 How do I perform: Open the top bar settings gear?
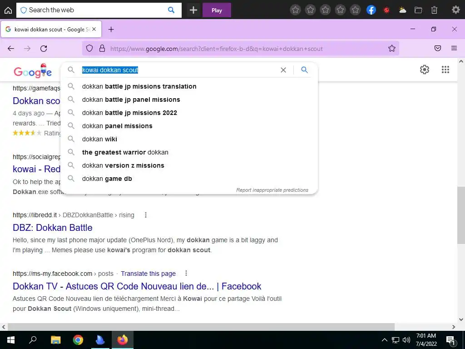[x=455, y=10]
